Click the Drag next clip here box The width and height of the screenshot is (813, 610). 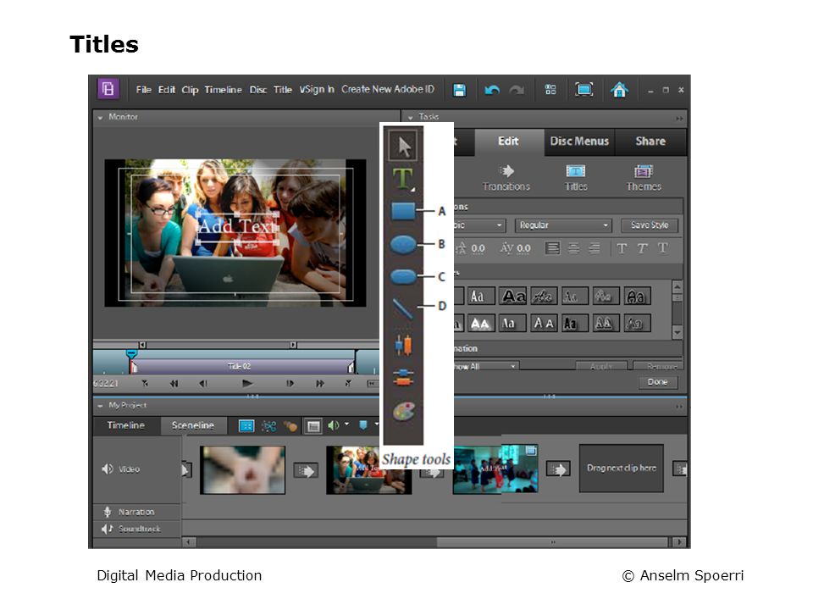pyautogui.click(x=621, y=469)
